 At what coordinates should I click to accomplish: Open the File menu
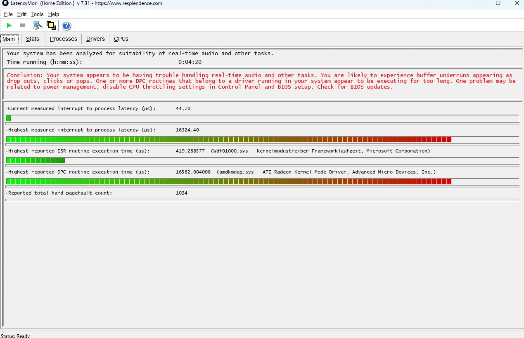click(x=8, y=14)
